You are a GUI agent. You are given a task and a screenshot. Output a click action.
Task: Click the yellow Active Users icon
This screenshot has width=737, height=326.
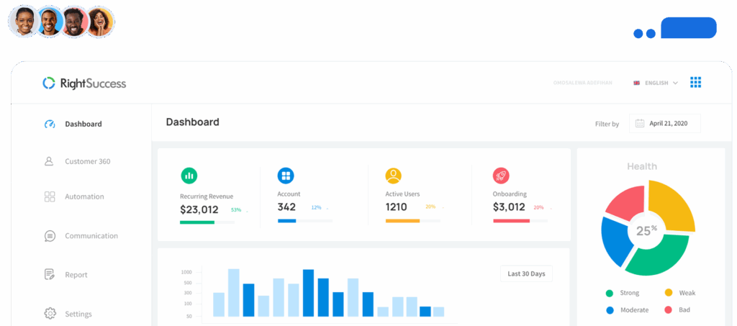click(x=393, y=175)
